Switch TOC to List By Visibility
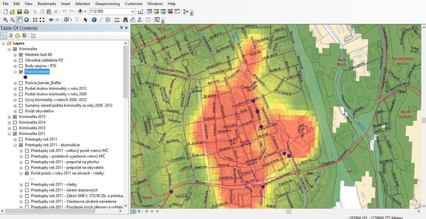The width and height of the screenshot is (426, 219). (x=18, y=36)
